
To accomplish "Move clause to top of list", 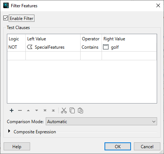I will coord(45,110).
